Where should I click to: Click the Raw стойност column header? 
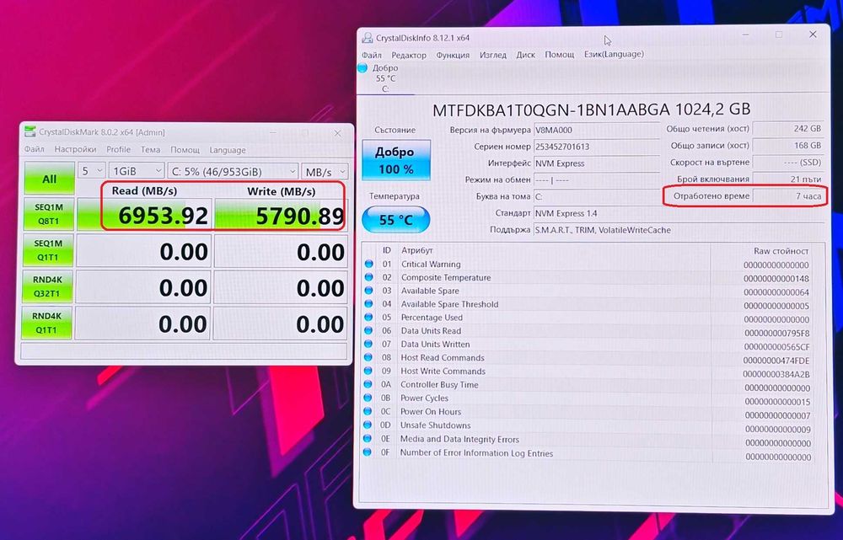(781, 251)
